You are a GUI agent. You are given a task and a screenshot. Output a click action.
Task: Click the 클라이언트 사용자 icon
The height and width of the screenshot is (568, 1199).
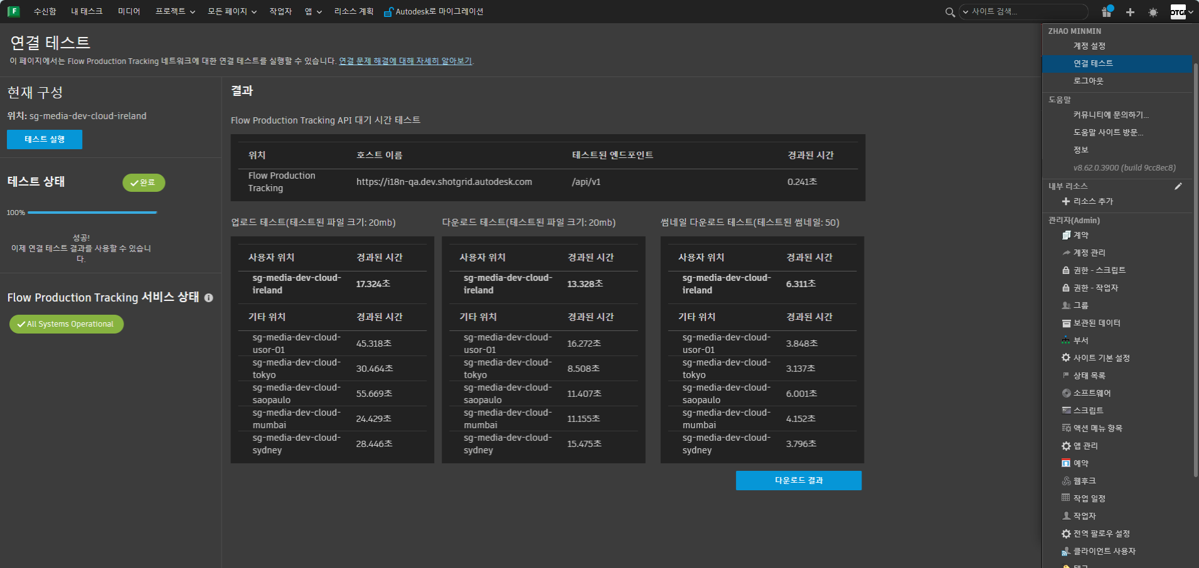[1066, 551]
